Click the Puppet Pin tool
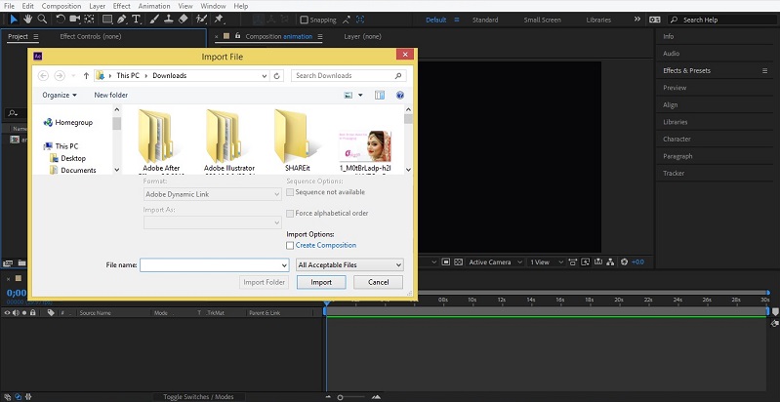This screenshot has height=402, width=780. pyautogui.click(x=219, y=19)
